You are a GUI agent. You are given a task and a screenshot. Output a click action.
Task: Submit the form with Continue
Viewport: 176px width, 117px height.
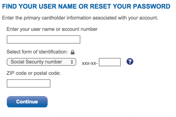tap(27, 102)
